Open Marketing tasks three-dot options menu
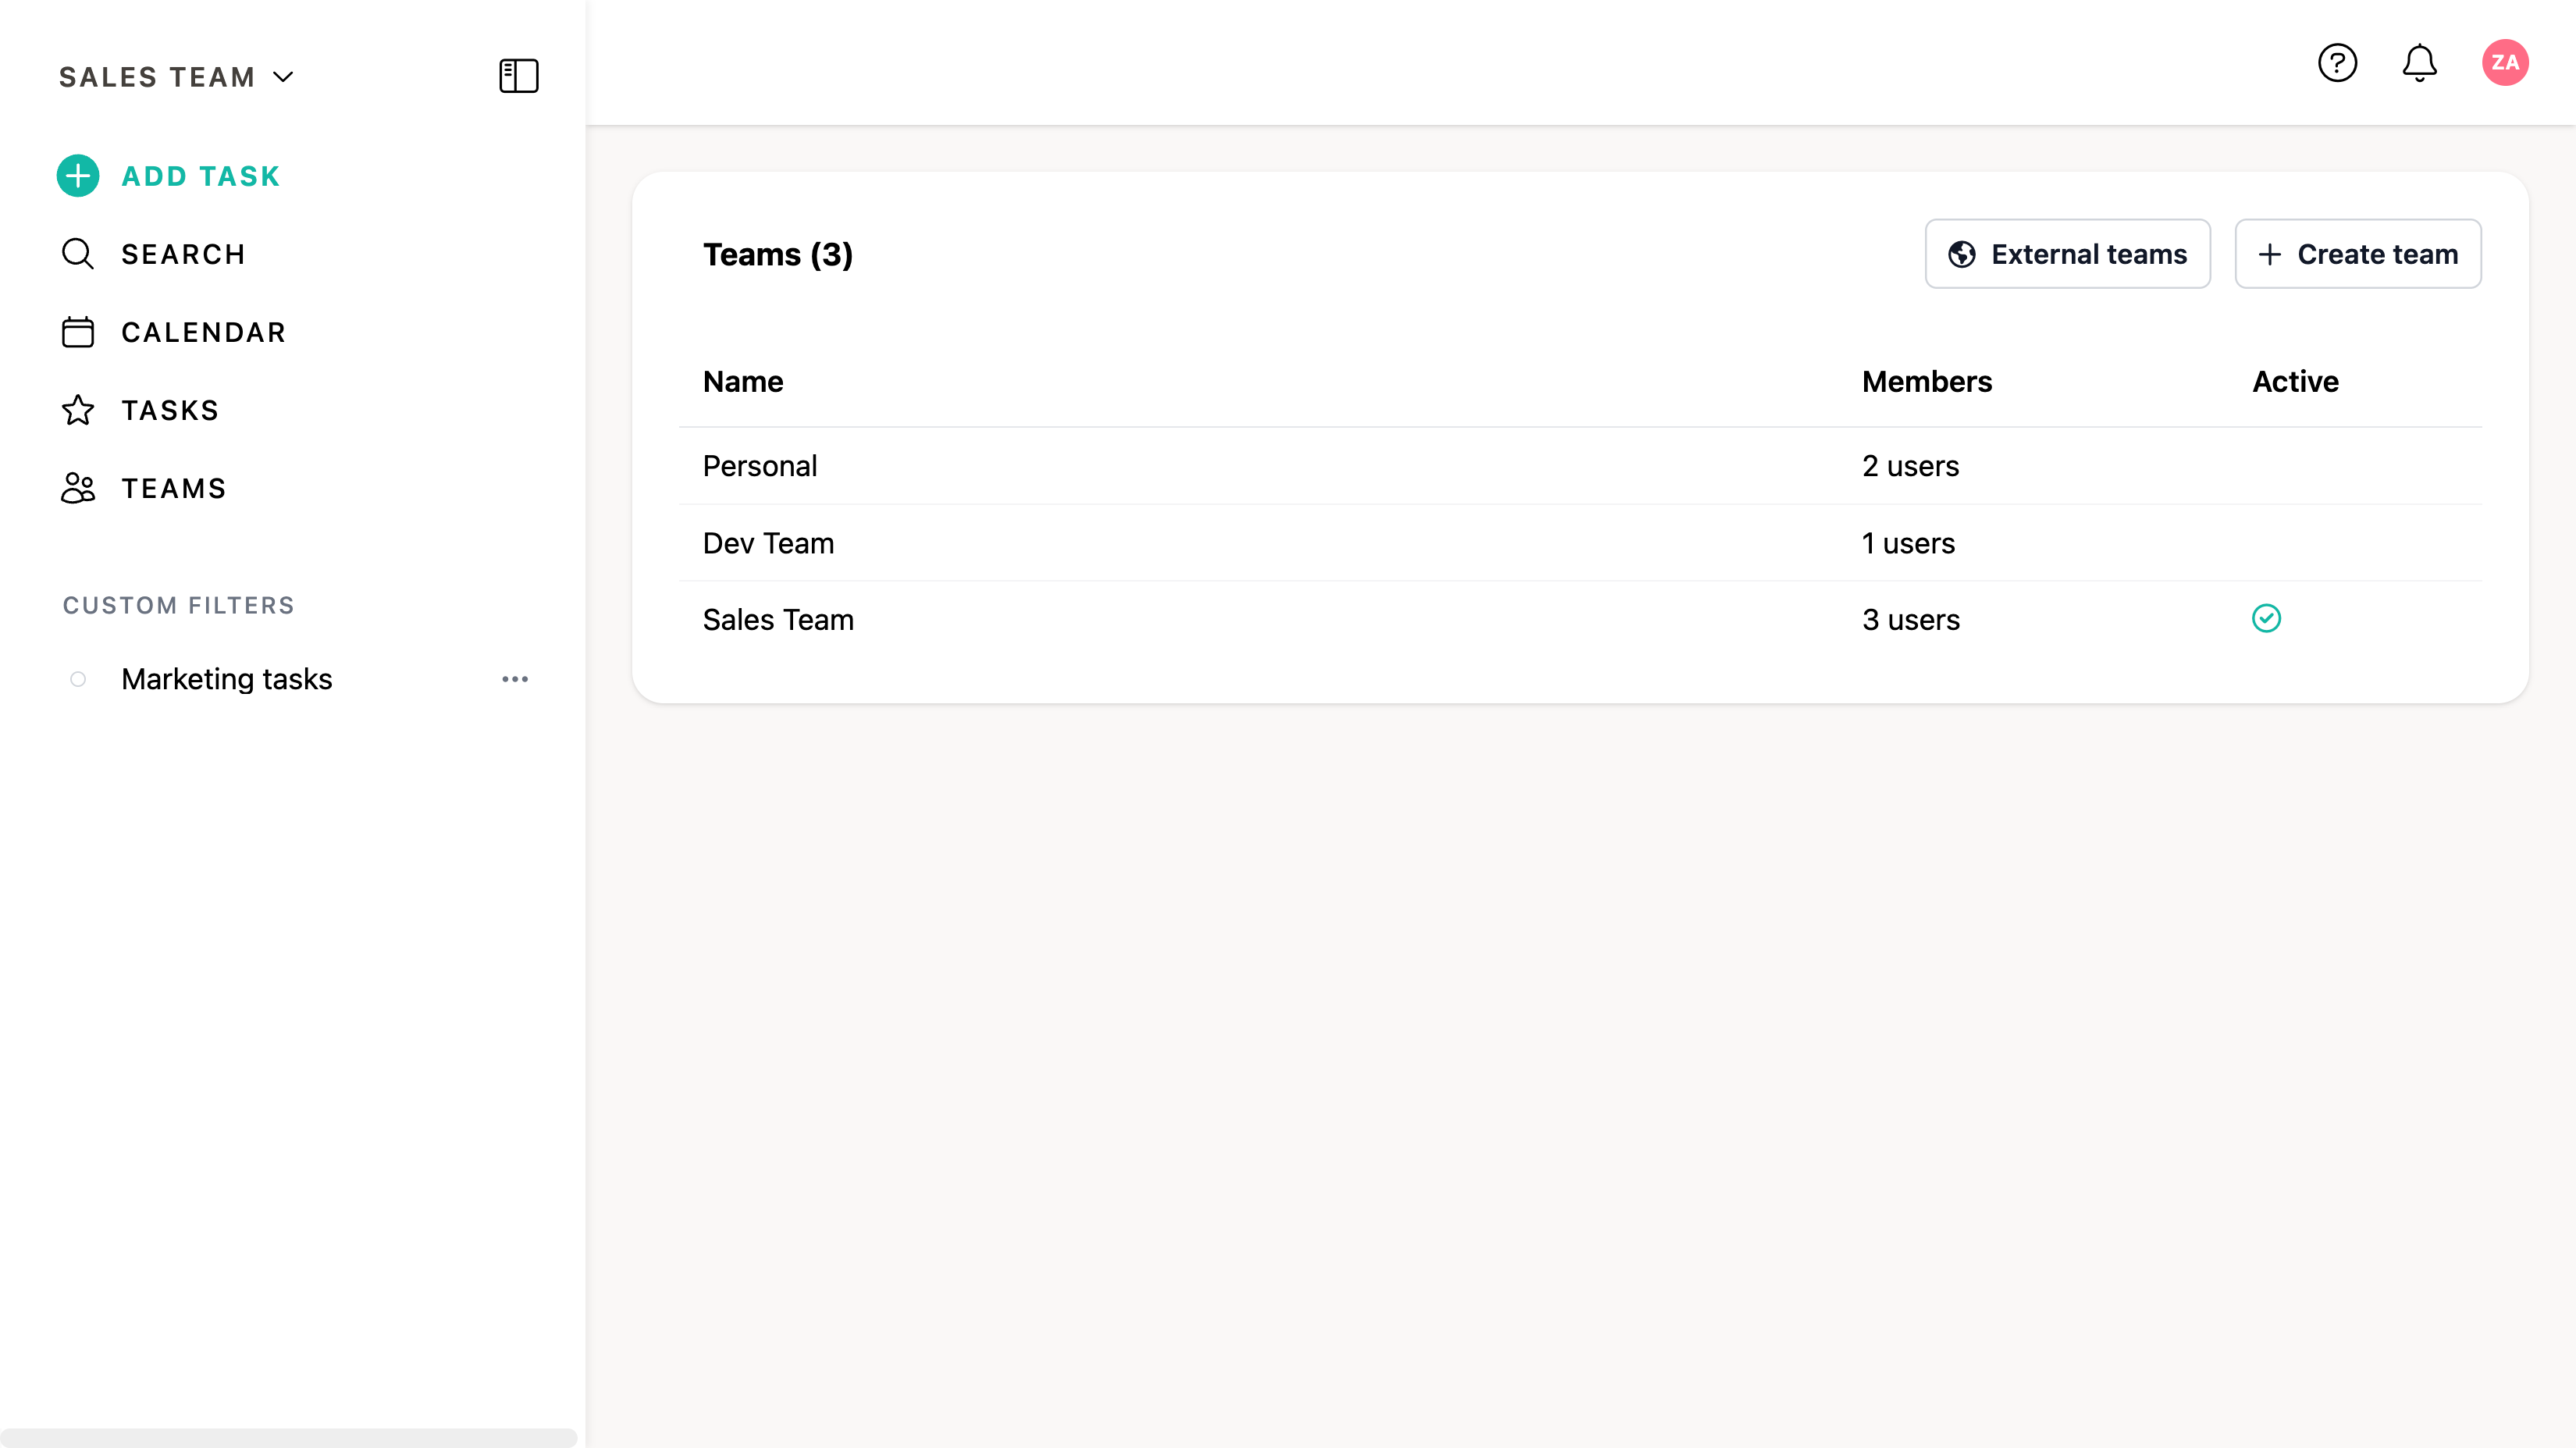Viewport: 2576px width, 1448px height. pos(515,679)
